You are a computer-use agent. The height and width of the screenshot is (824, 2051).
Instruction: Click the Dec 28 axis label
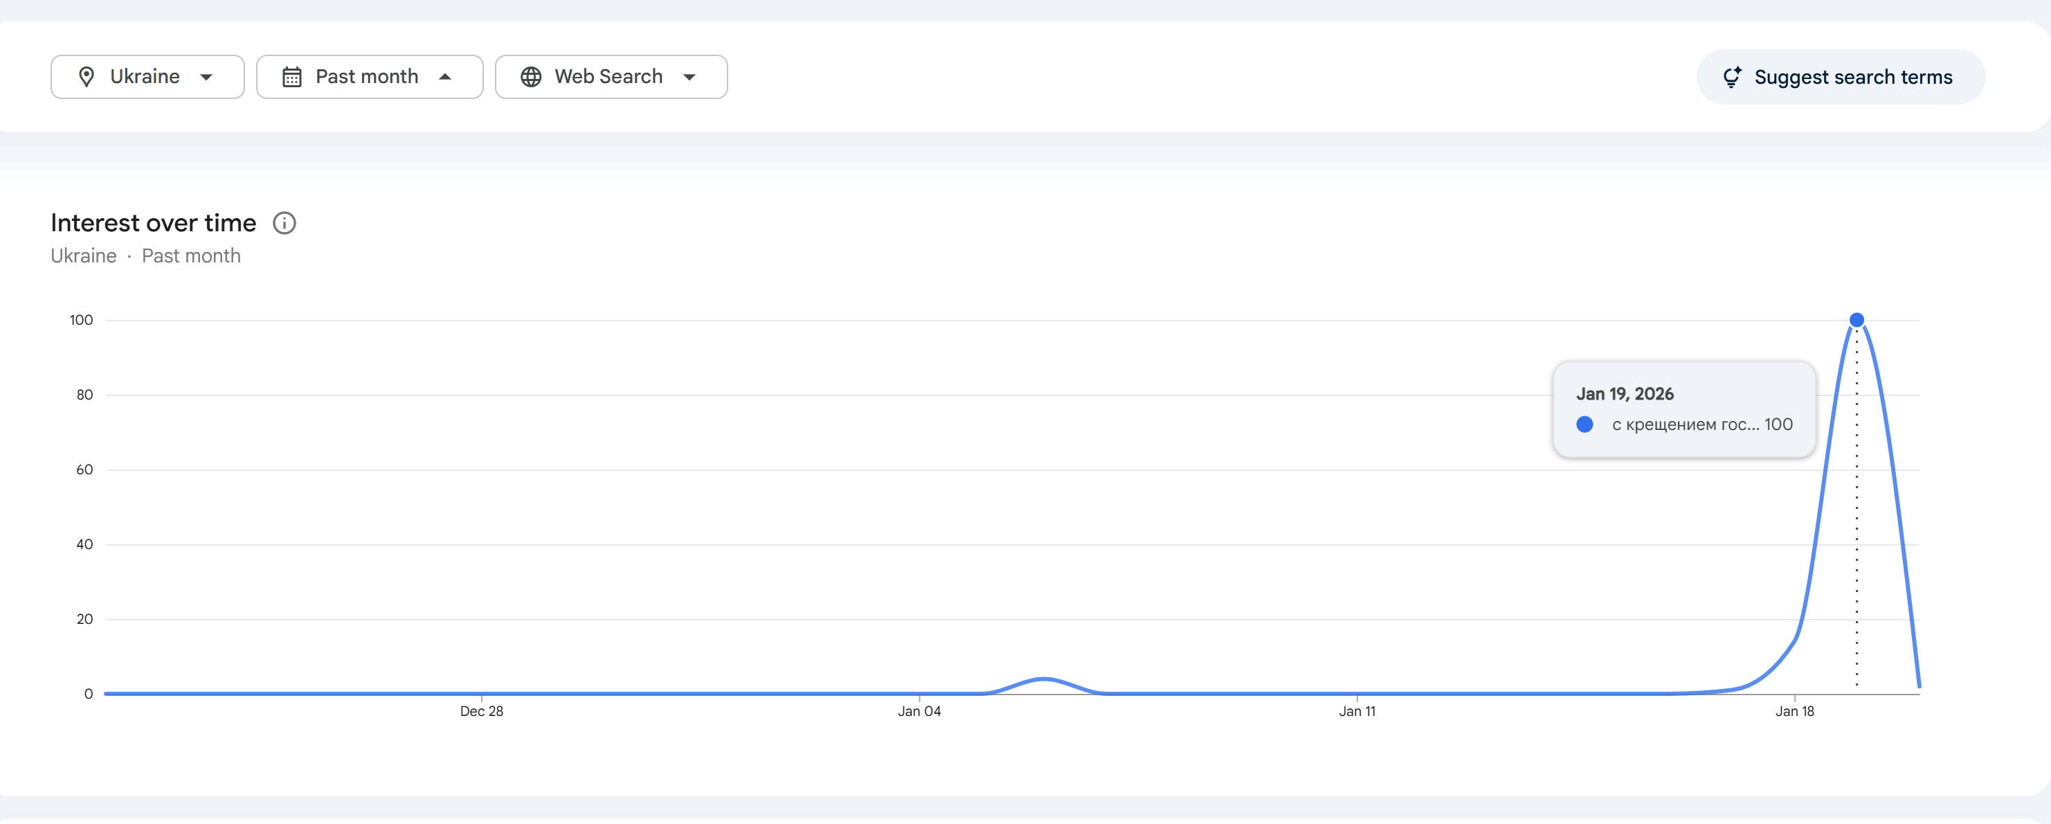(x=481, y=712)
